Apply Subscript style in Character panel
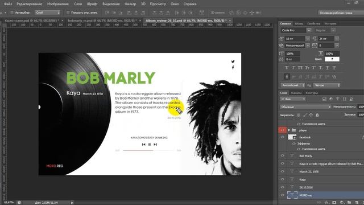 [x=321, y=68]
